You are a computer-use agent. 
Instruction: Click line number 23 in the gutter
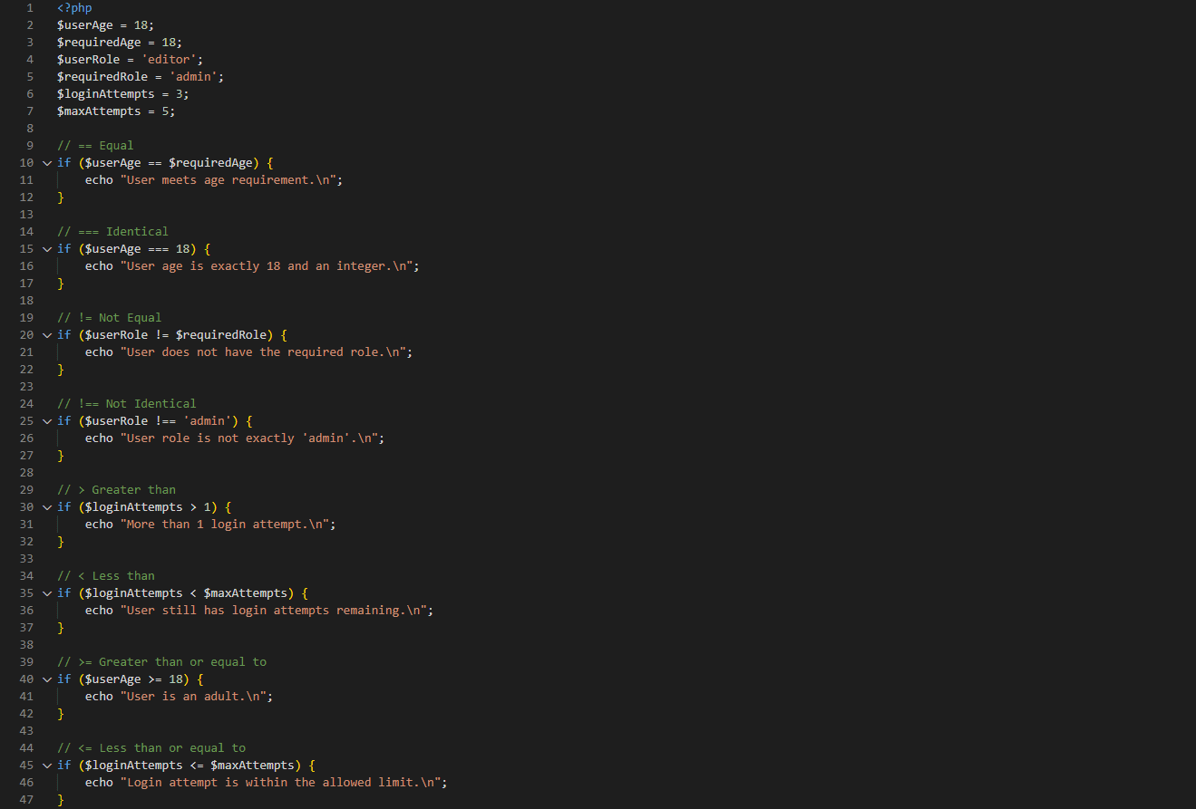pyautogui.click(x=26, y=387)
